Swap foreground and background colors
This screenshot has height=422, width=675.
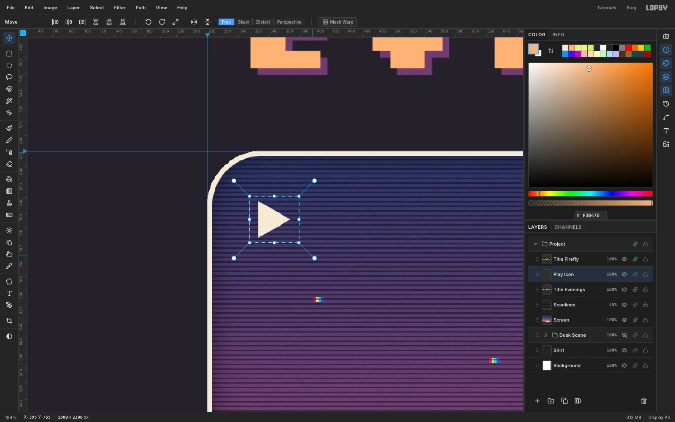[551, 51]
